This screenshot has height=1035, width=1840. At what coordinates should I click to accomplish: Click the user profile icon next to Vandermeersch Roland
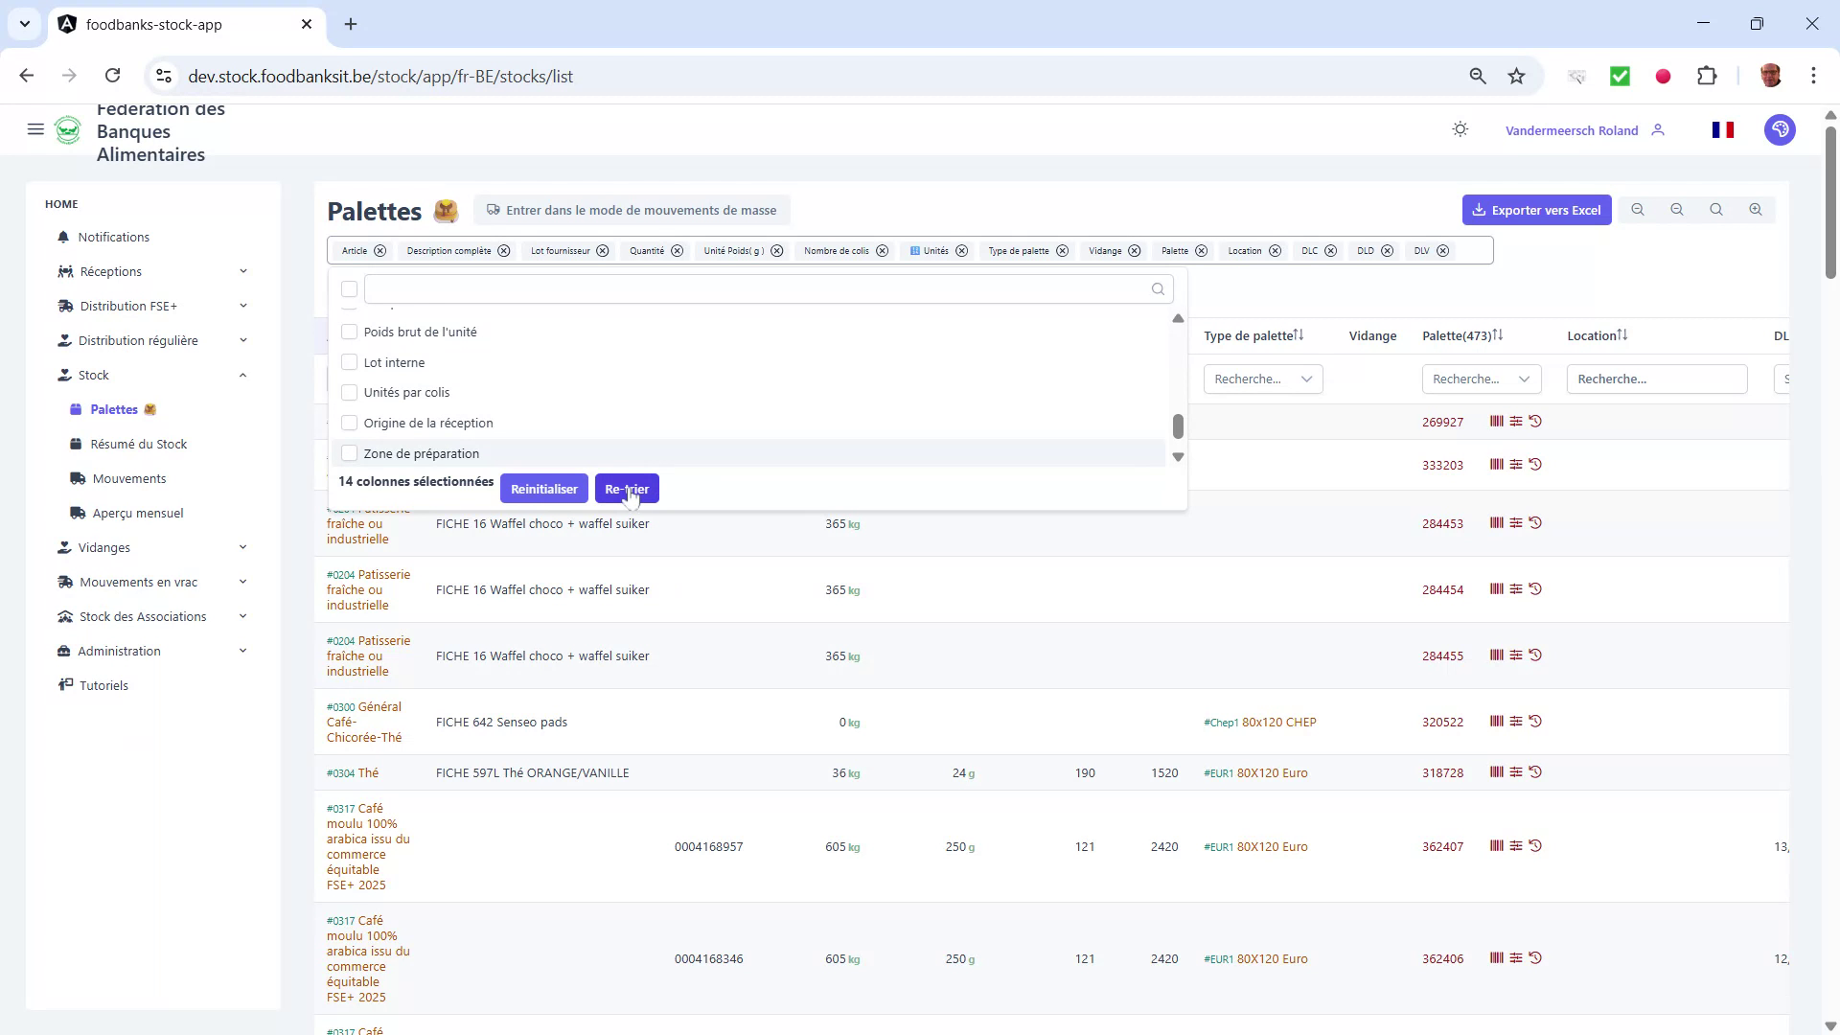1659,129
